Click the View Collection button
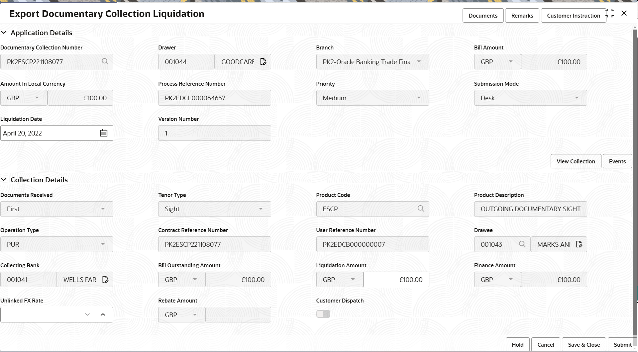638x352 pixels. pyautogui.click(x=576, y=161)
